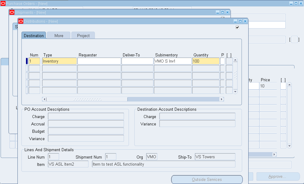Click the Approve button
This screenshot has height=184, width=304.
pos(278,176)
